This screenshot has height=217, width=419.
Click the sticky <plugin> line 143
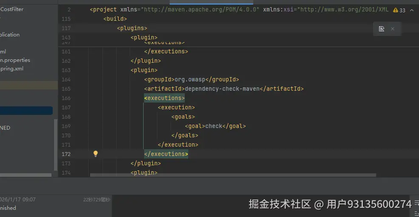tap(144, 38)
